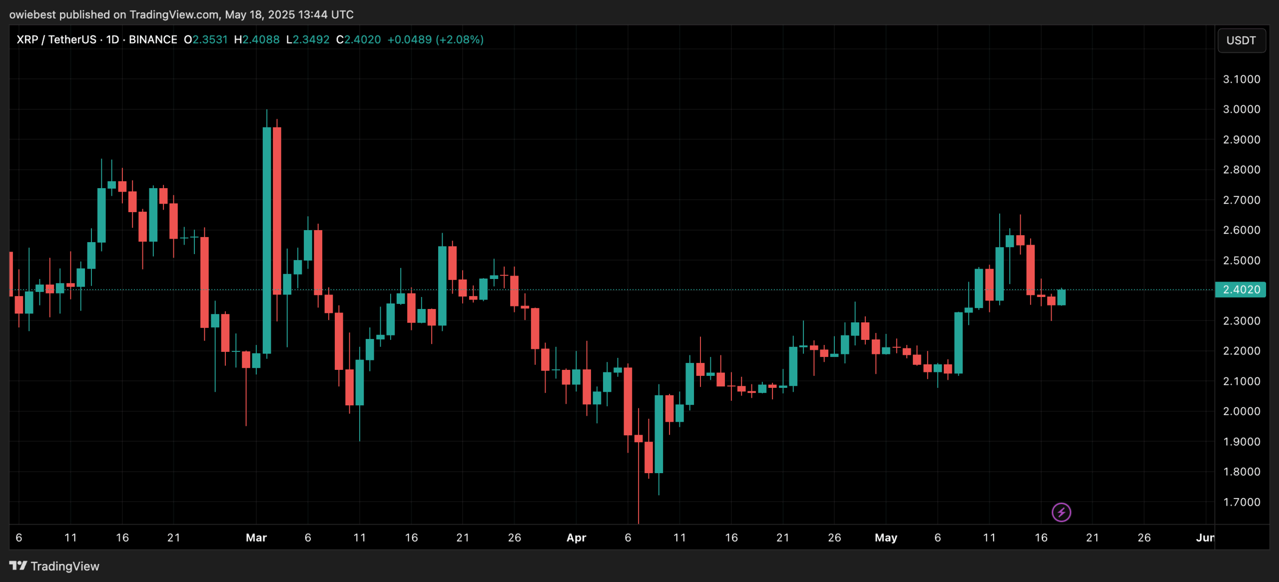Click the 2.1000 price axis label

pos(1242,381)
